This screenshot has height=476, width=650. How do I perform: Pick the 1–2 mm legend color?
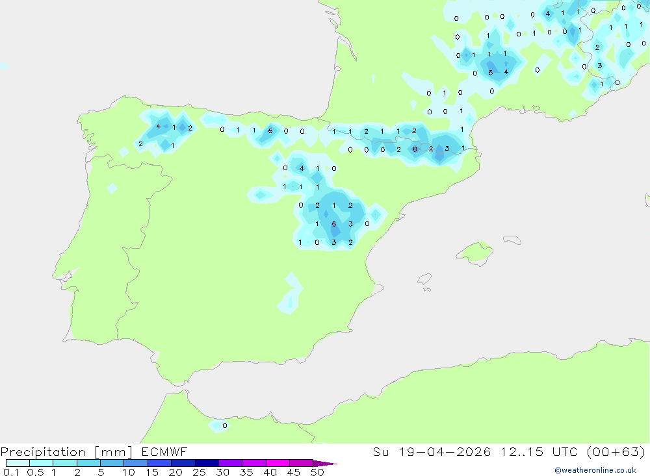tap(64, 463)
